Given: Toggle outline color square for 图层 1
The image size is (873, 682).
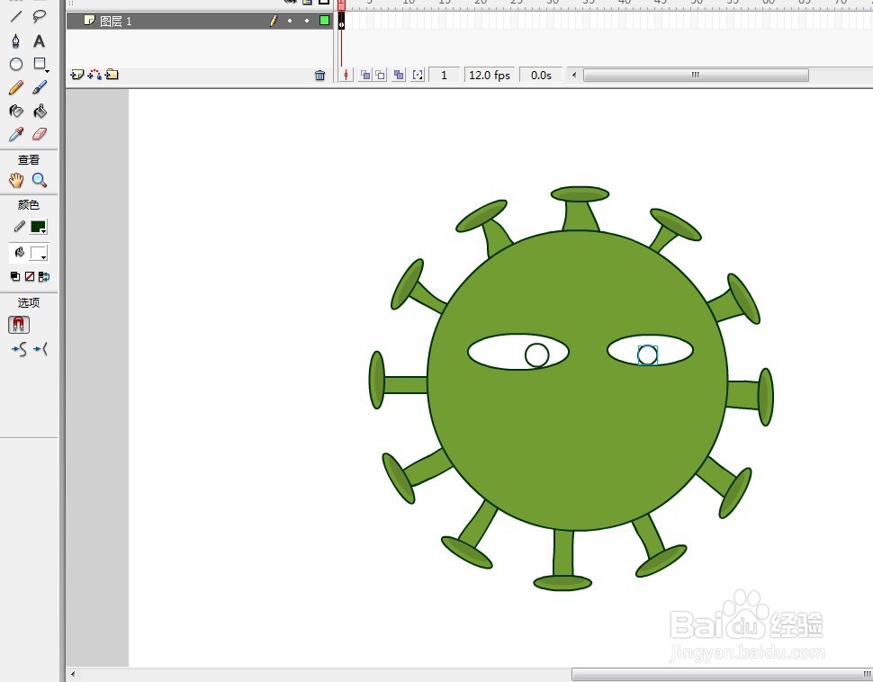Looking at the screenshot, I should [324, 21].
